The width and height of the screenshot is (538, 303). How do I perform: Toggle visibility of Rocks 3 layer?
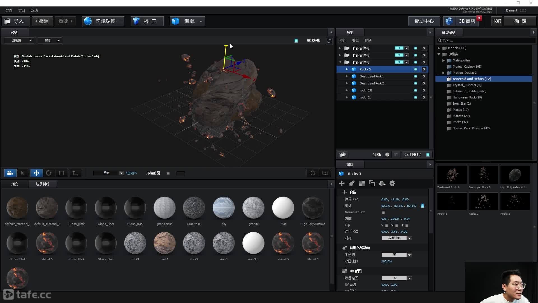pos(415,69)
